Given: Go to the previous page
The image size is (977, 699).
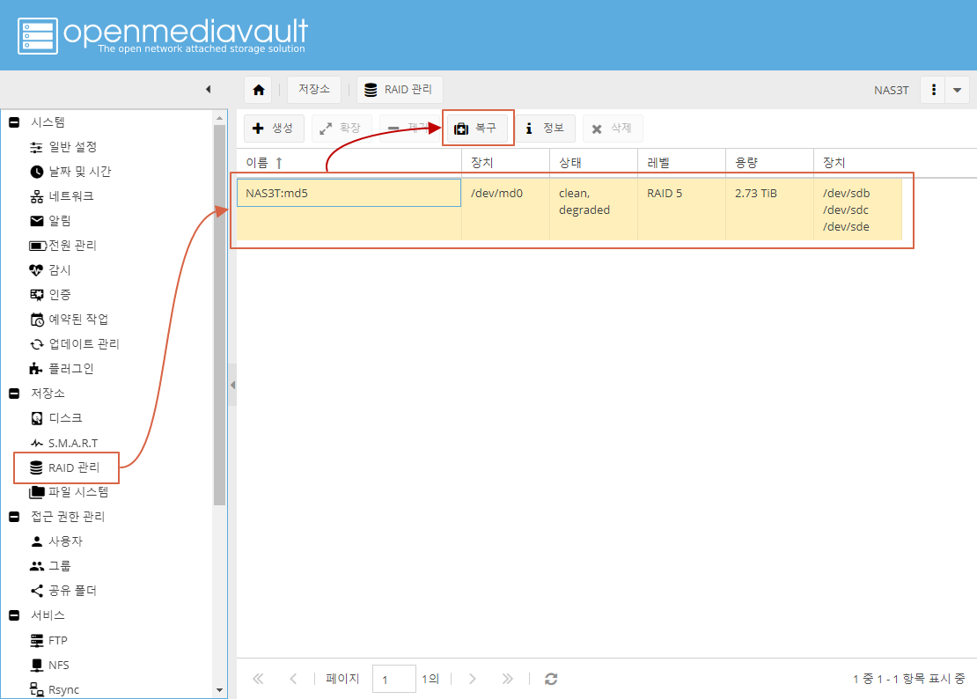Looking at the screenshot, I should point(293,679).
